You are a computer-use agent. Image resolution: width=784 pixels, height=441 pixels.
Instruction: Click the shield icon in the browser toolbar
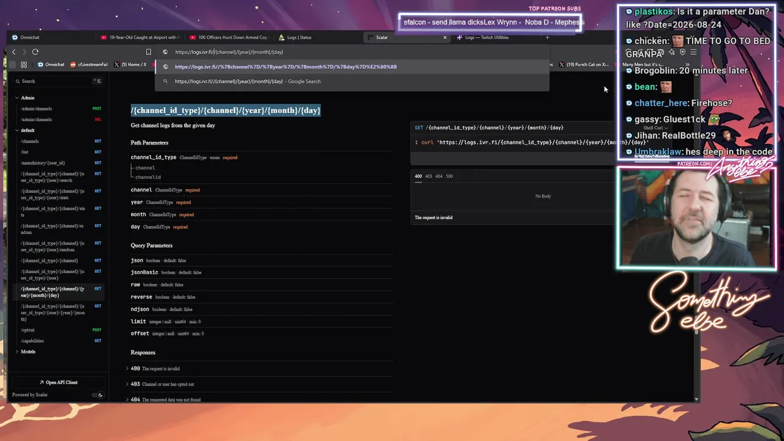tap(682, 52)
